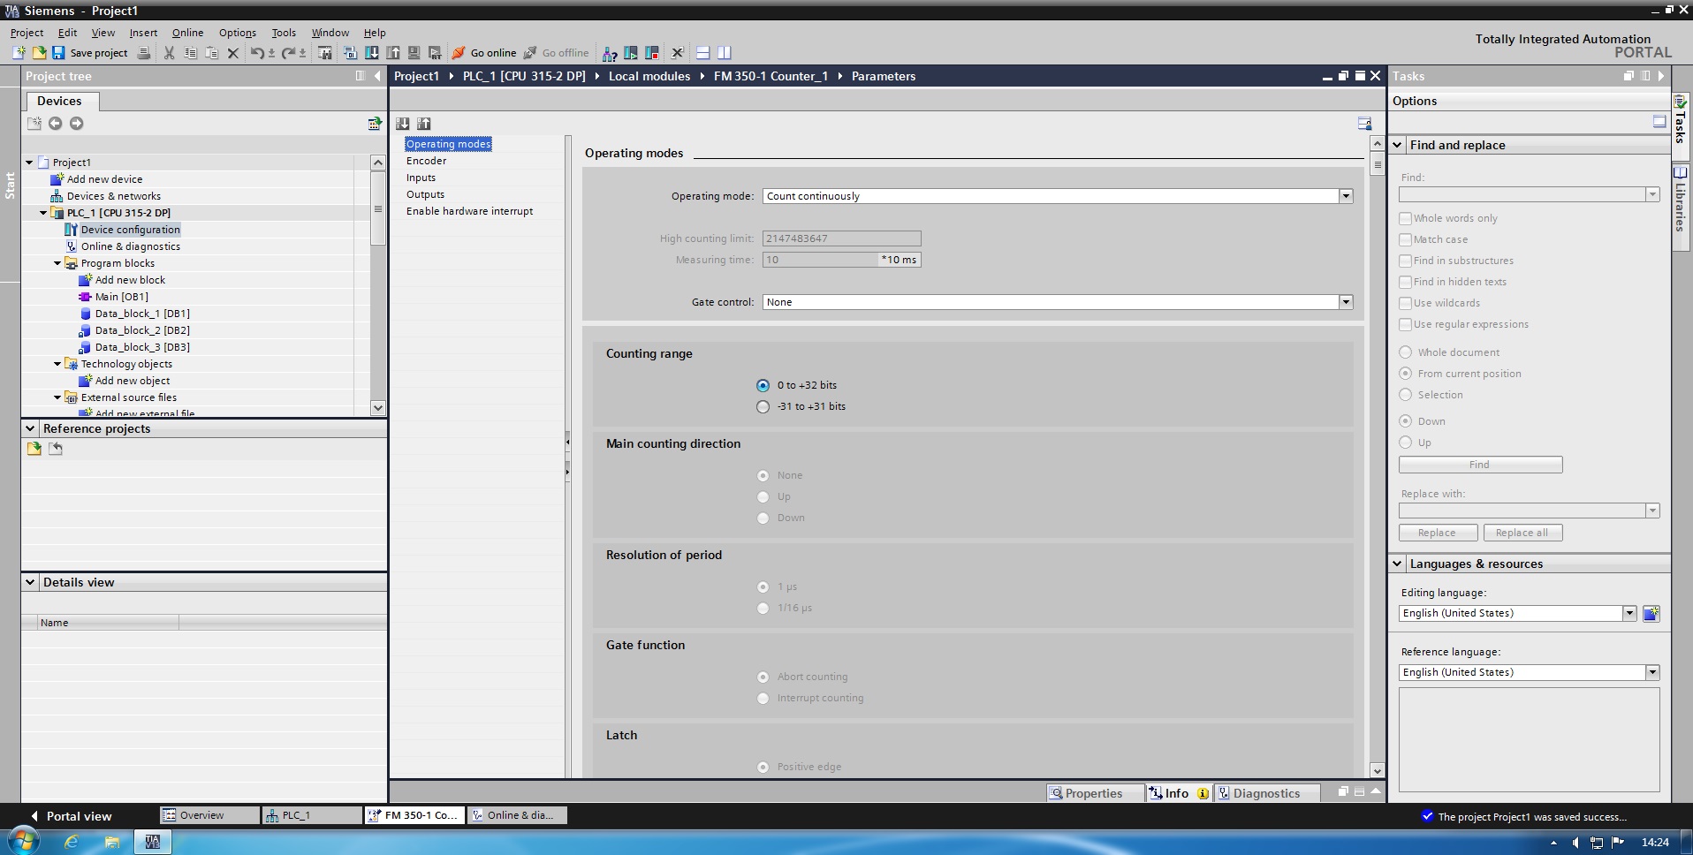Open the Project menu

pyautogui.click(x=27, y=33)
